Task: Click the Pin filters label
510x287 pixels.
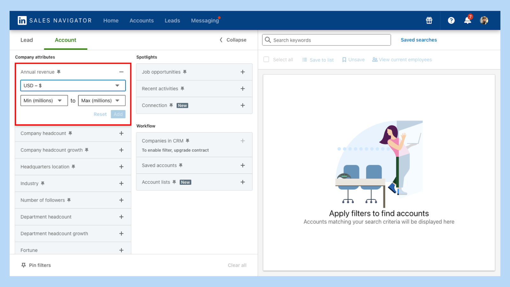Action: tap(40, 265)
